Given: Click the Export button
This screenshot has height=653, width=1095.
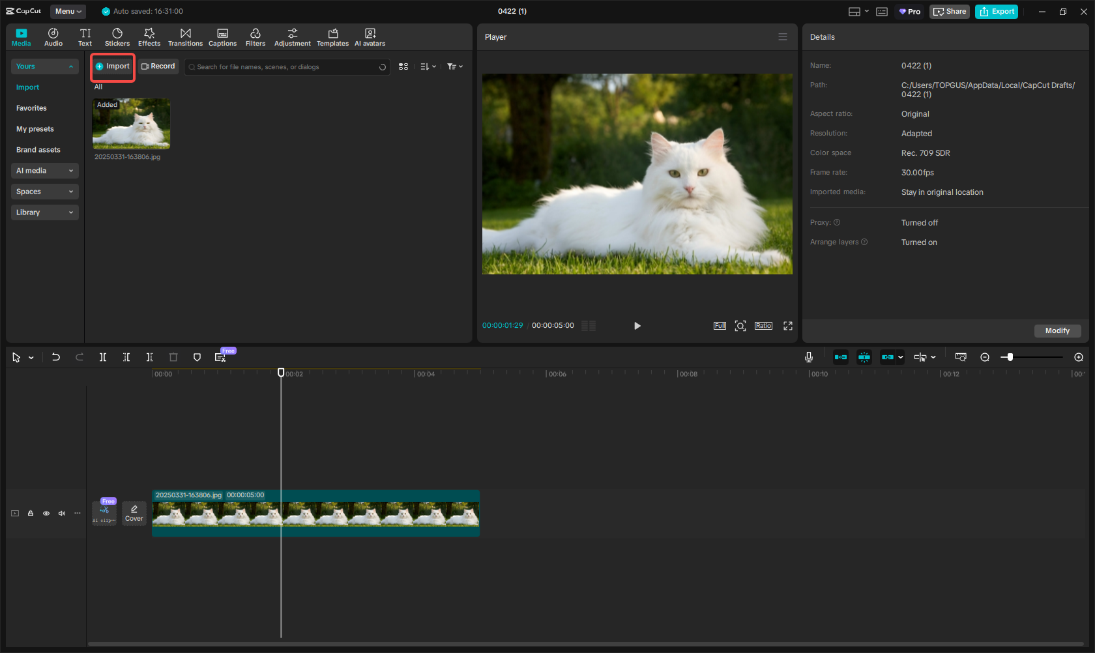Looking at the screenshot, I should tap(996, 12).
